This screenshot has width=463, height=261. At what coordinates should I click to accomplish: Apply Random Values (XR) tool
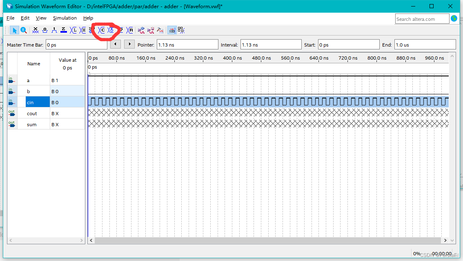click(129, 30)
